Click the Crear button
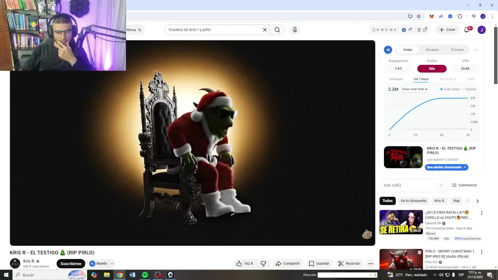 coord(447,30)
